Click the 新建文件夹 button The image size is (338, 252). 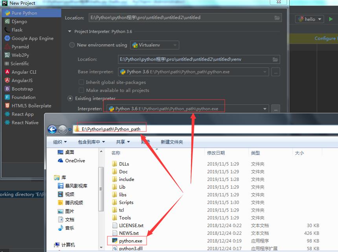coord(172,142)
